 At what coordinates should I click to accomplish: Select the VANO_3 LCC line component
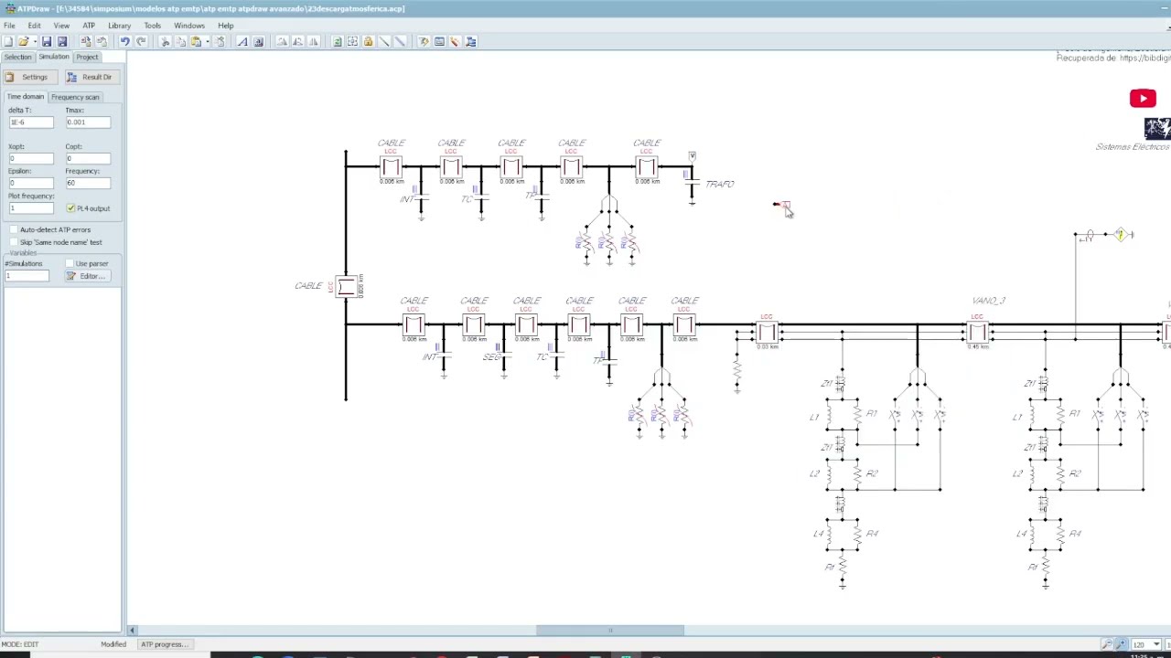(x=977, y=331)
